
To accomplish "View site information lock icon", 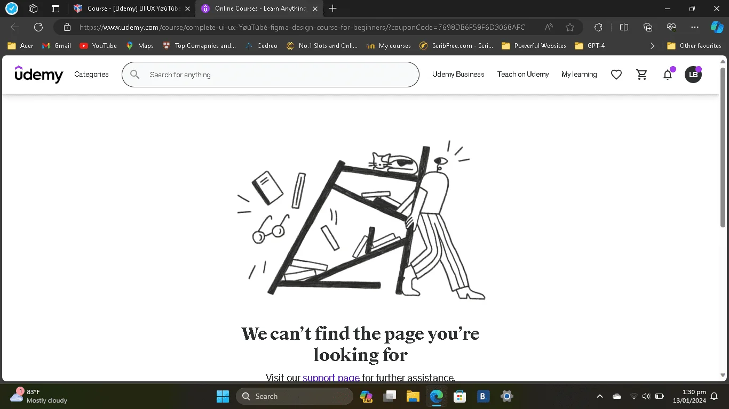I will (x=67, y=27).
